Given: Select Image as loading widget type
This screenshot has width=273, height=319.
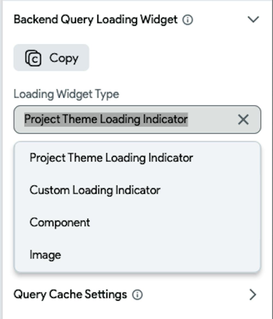Looking at the screenshot, I should click(45, 255).
